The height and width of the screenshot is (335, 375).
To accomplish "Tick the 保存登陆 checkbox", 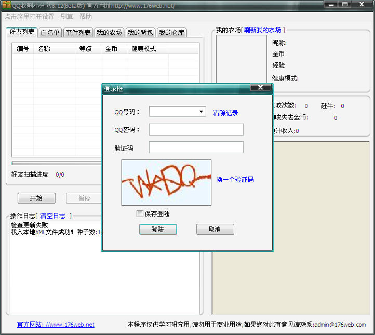I will pos(140,213).
